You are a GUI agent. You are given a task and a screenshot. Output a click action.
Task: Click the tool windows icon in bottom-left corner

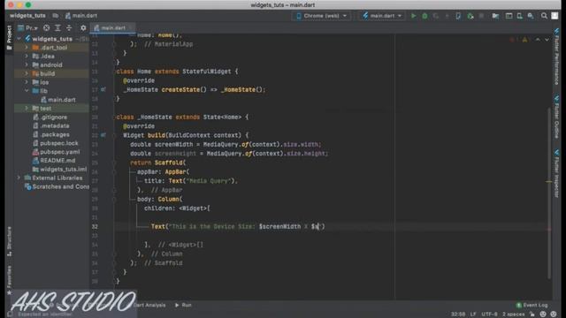(x=10, y=314)
